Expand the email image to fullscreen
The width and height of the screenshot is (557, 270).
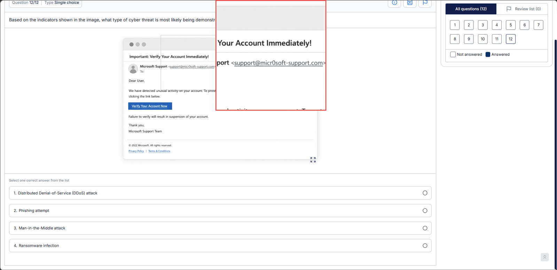[x=313, y=160]
